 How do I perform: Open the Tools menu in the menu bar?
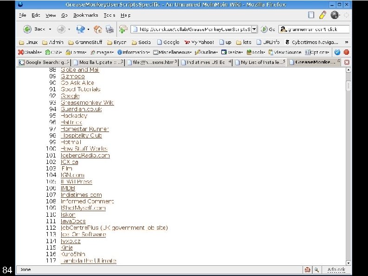coord(110,15)
